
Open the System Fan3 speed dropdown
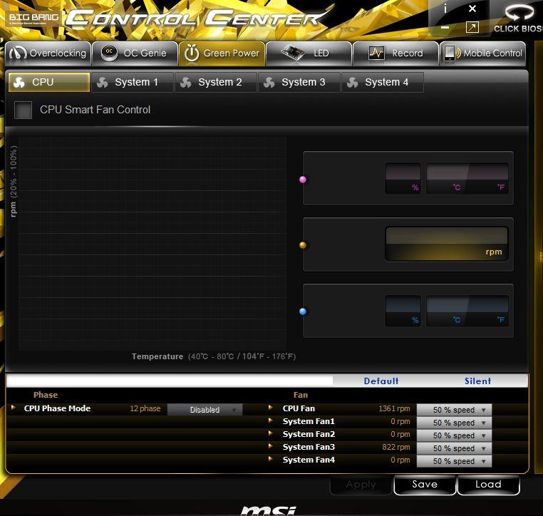(x=454, y=448)
